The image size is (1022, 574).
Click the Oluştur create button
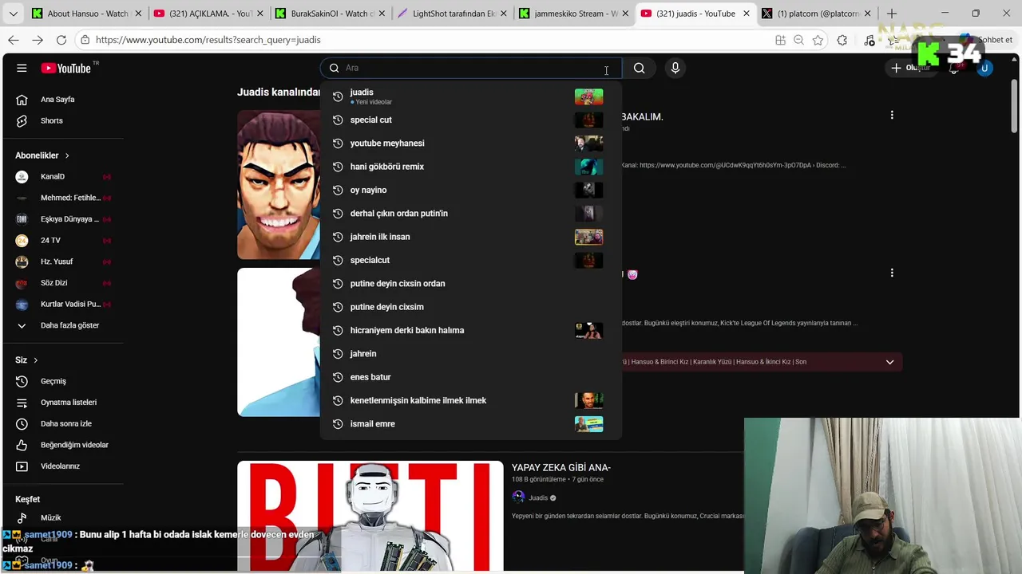(911, 68)
